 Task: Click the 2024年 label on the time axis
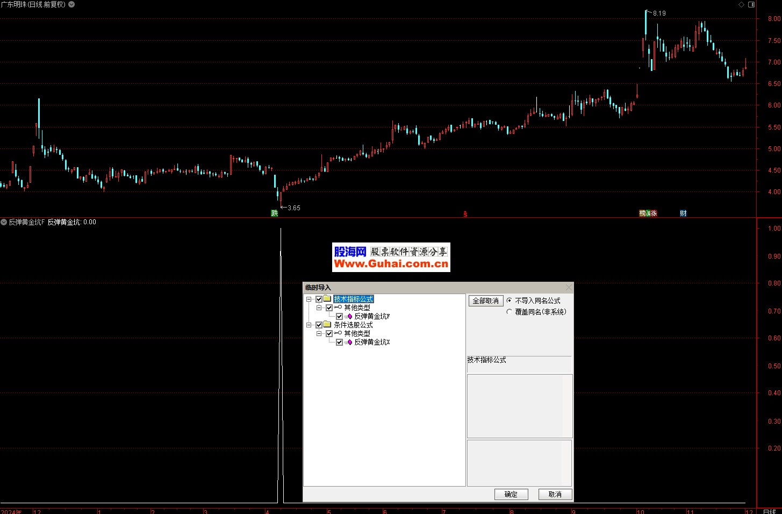point(11,511)
